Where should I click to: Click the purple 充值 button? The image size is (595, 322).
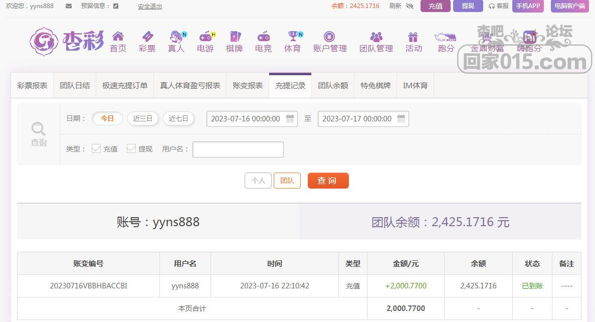click(x=435, y=6)
